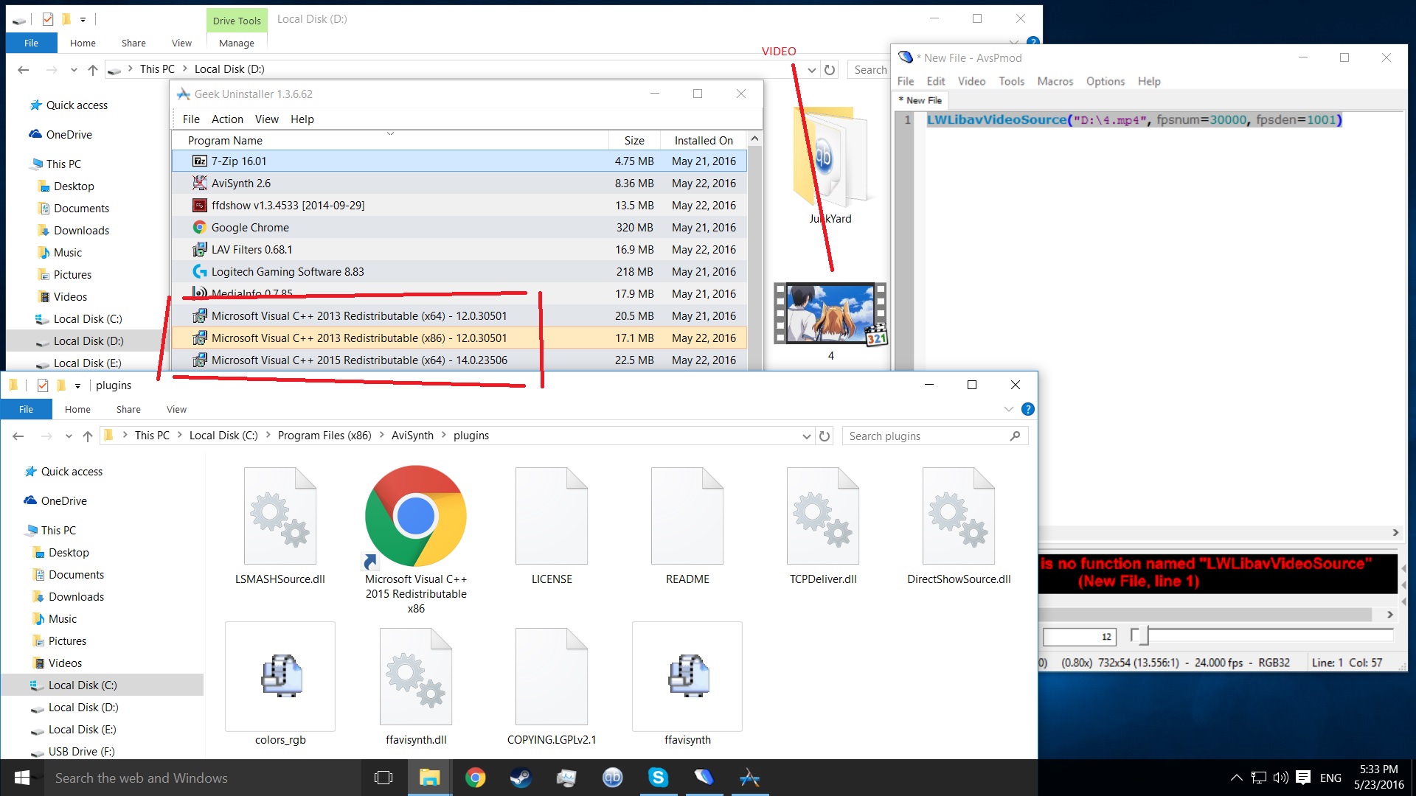Click the AviSynth 2.6 entry icon
The image size is (1416, 796).
point(199,183)
